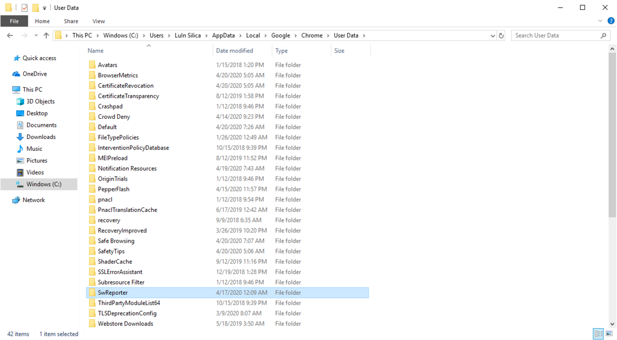Image resolution: width=617 pixels, height=340 pixels.
Task: Expand the arrow after User Data in path
Action: click(364, 35)
